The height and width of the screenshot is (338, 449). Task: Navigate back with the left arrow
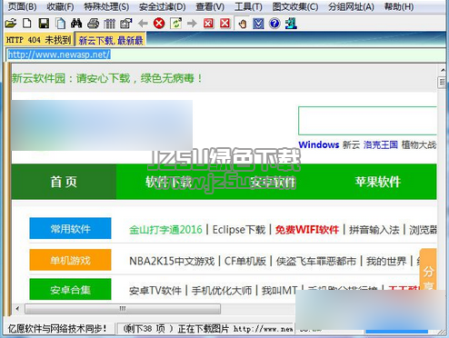pos(143,24)
